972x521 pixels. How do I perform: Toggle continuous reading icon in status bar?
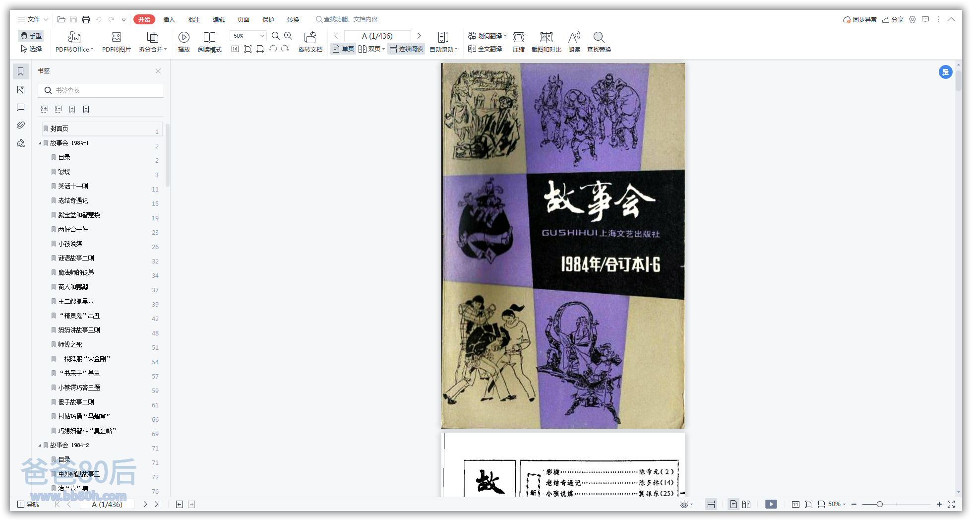(711, 504)
